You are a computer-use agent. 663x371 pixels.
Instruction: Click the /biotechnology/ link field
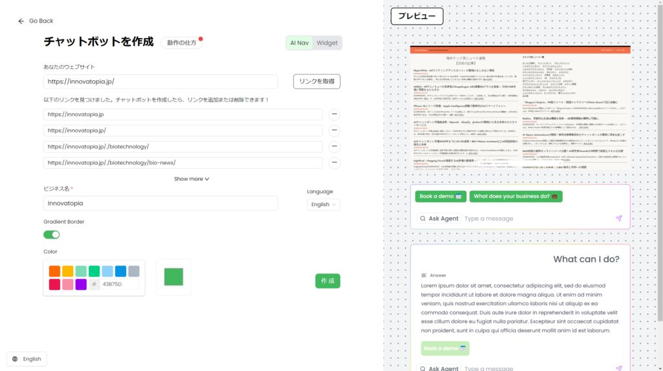coord(183,147)
